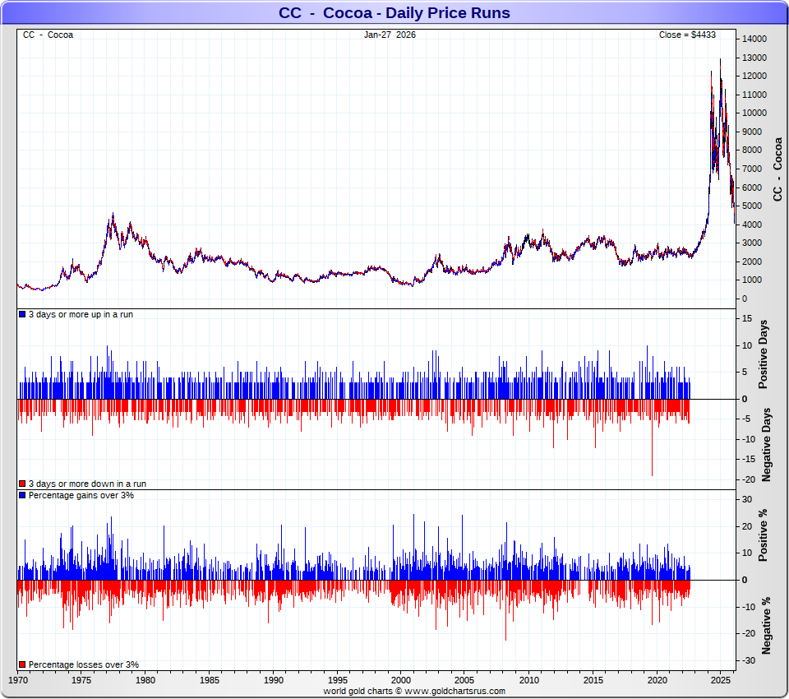Click the 'Positive Days' axis title
Viewport: 789px width, 699px height.
tap(764, 354)
